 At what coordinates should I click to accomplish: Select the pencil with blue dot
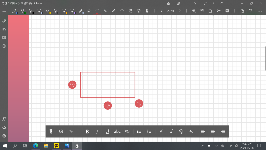pos(15,11)
